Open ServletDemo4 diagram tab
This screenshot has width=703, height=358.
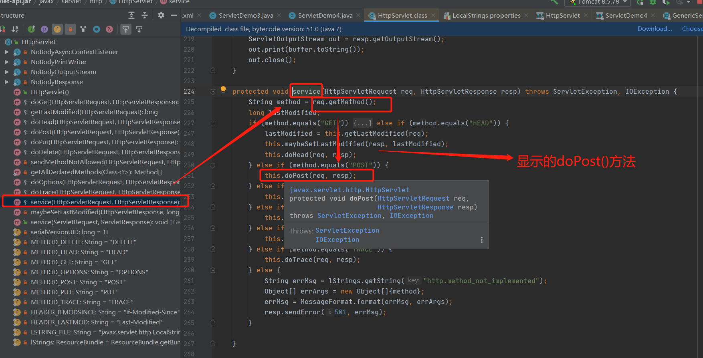coord(626,15)
